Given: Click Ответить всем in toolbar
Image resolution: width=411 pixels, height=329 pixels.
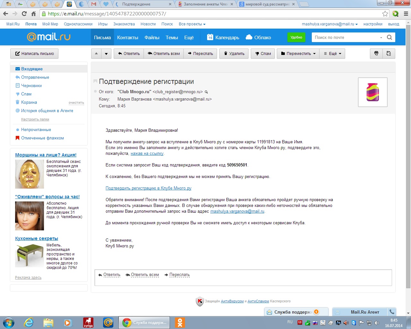Looking at the screenshot, I should 163,54.
